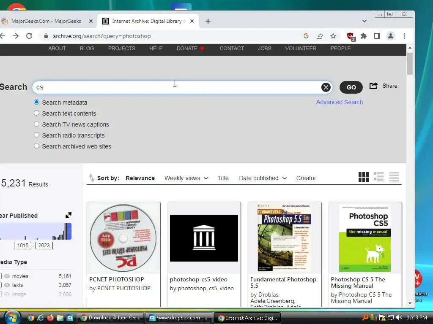Open the CONTACT nav item
The image size is (433, 324).
click(232, 48)
